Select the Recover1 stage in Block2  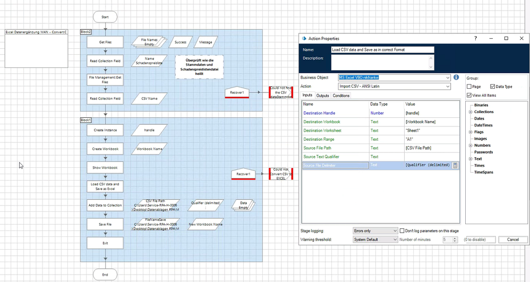[x=237, y=92]
